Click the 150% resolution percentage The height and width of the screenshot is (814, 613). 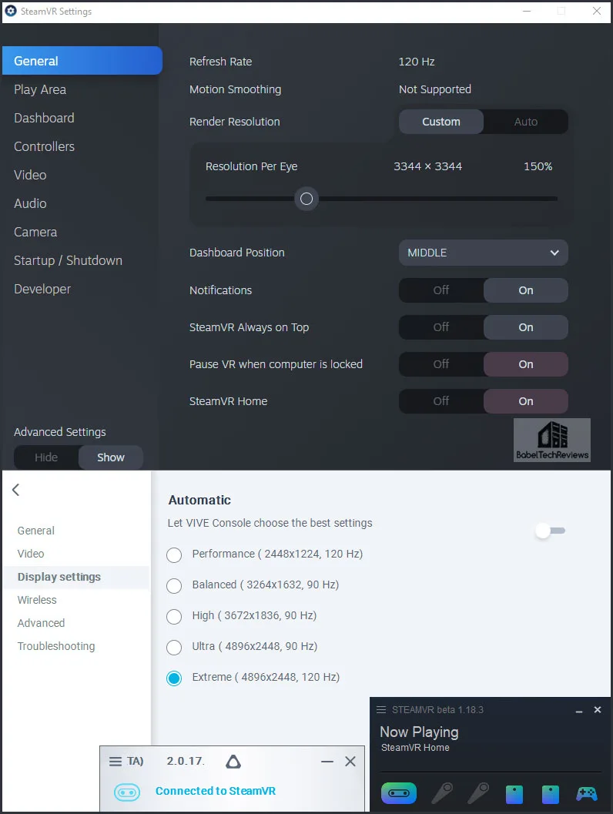pyautogui.click(x=538, y=166)
